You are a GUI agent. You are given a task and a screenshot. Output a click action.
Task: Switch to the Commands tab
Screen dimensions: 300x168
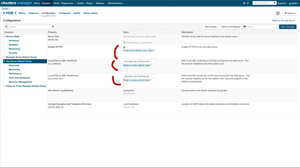64,13
